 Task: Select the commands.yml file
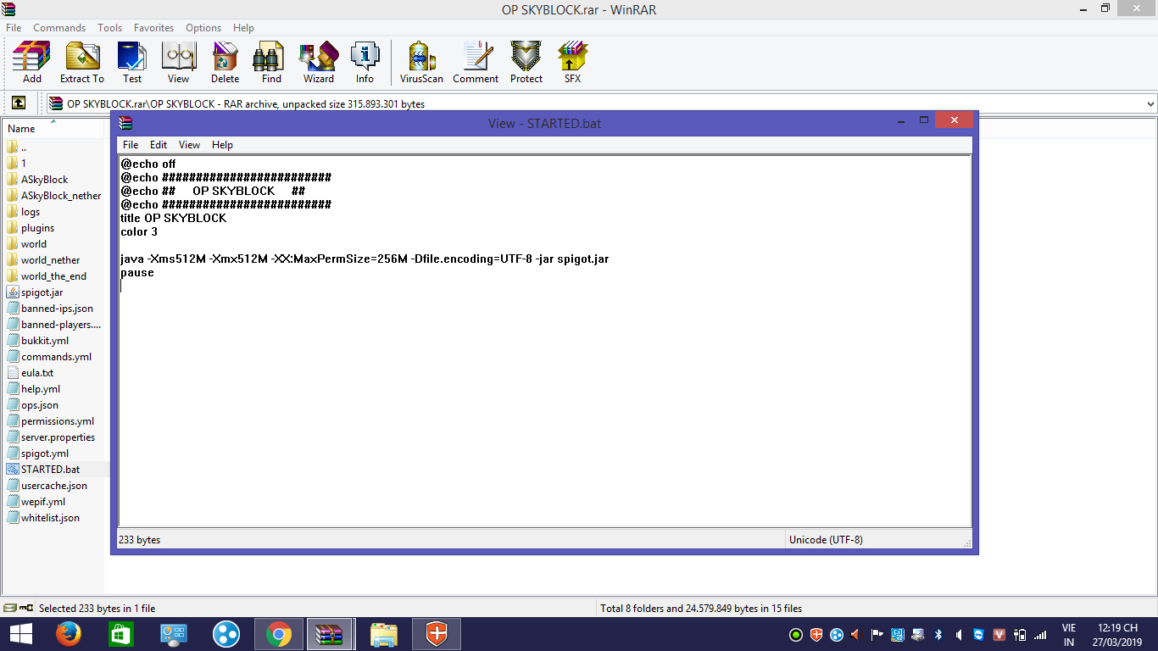pos(49,357)
